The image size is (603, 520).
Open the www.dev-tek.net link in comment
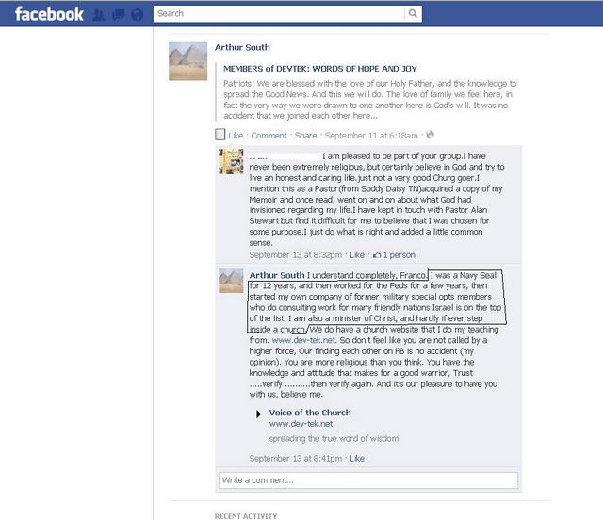click(x=303, y=340)
